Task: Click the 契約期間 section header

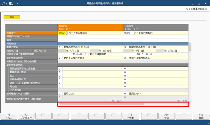Action: tap(31, 43)
